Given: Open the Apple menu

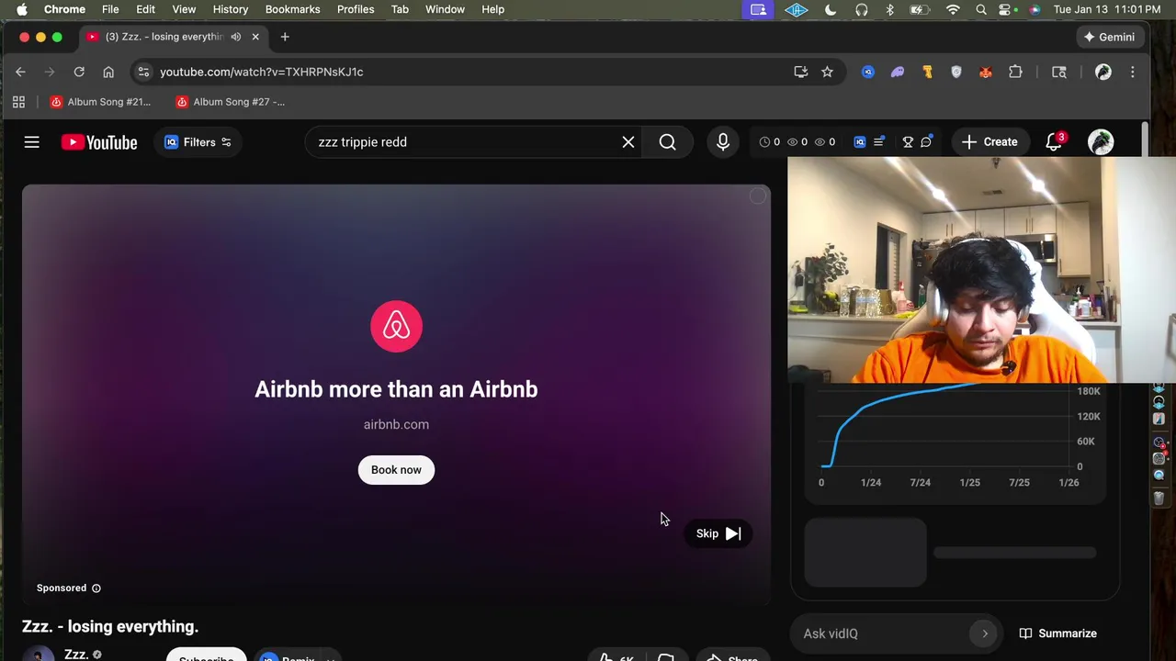Looking at the screenshot, I should pos(22,9).
